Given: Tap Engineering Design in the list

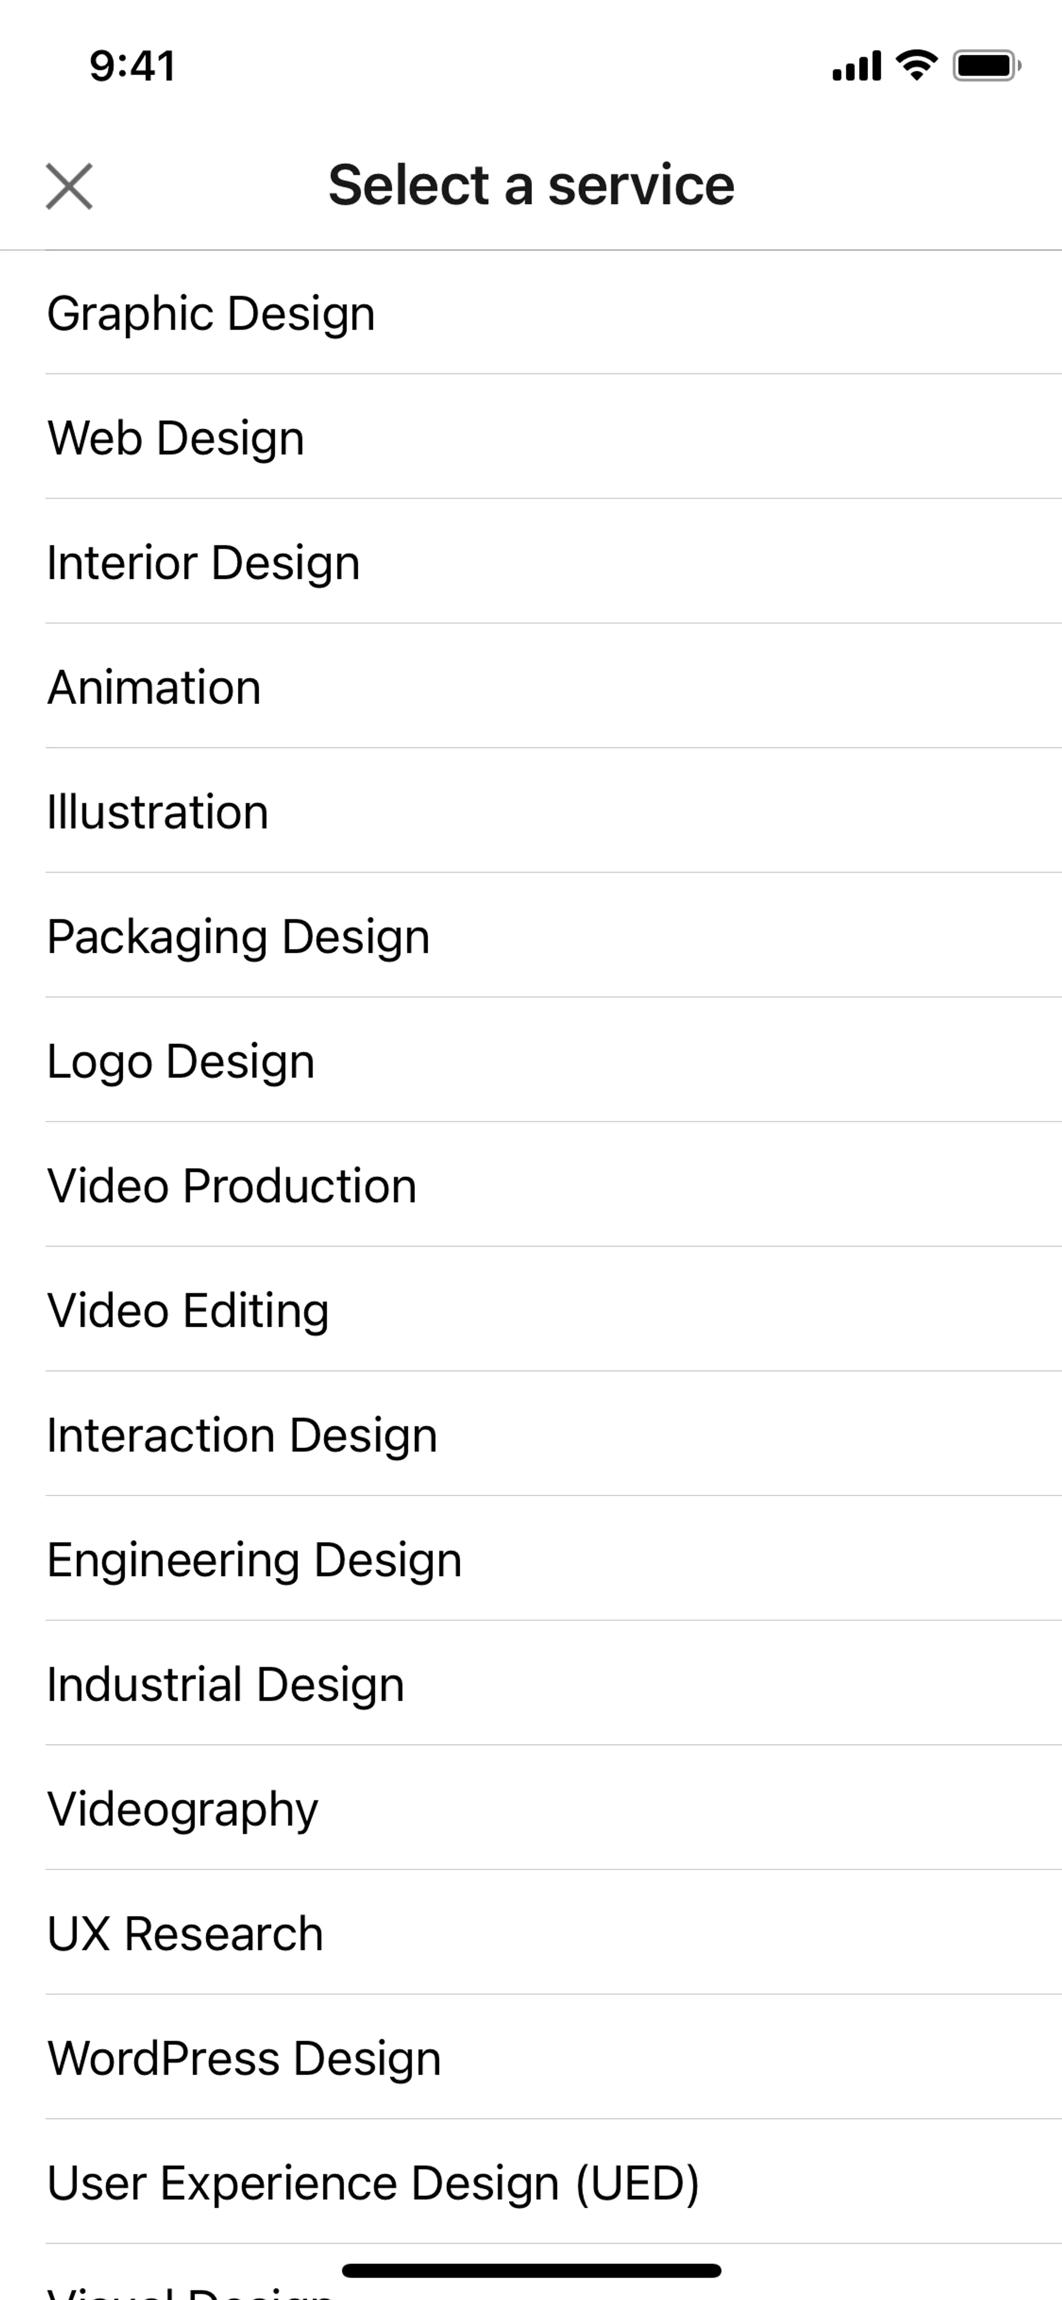Looking at the screenshot, I should click(254, 1560).
